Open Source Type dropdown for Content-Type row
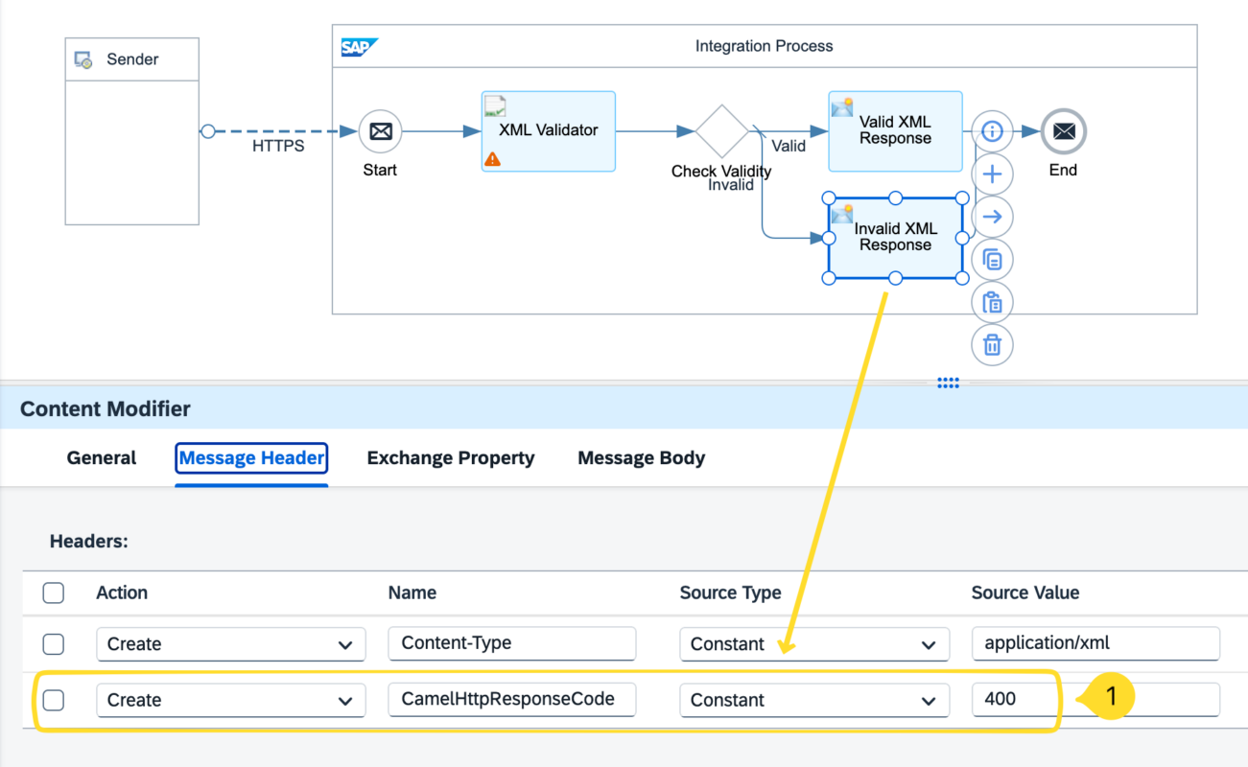This screenshot has height=767, width=1248. click(x=813, y=644)
